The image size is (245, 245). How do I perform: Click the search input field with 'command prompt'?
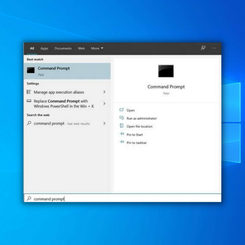(x=122, y=198)
